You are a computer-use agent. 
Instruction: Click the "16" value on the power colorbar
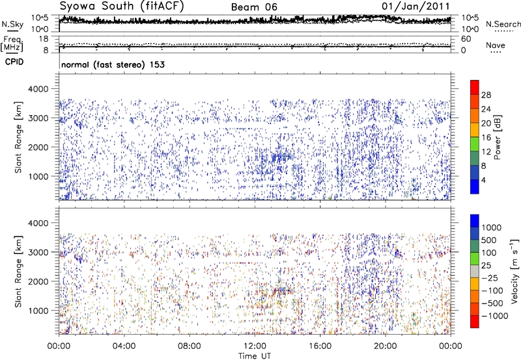[486, 138]
